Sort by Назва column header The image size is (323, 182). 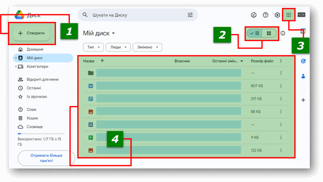coord(89,61)
